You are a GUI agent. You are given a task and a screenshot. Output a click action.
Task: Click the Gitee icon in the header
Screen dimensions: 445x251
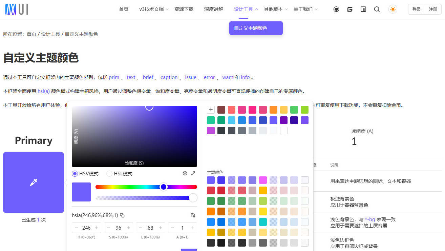click(350, 9)
